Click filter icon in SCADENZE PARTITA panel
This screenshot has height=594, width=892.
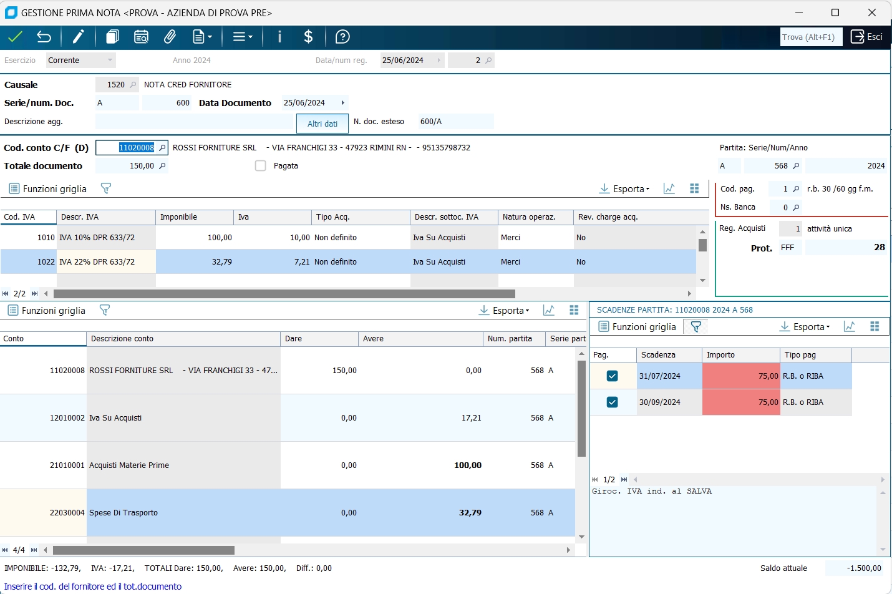point(696,326)
